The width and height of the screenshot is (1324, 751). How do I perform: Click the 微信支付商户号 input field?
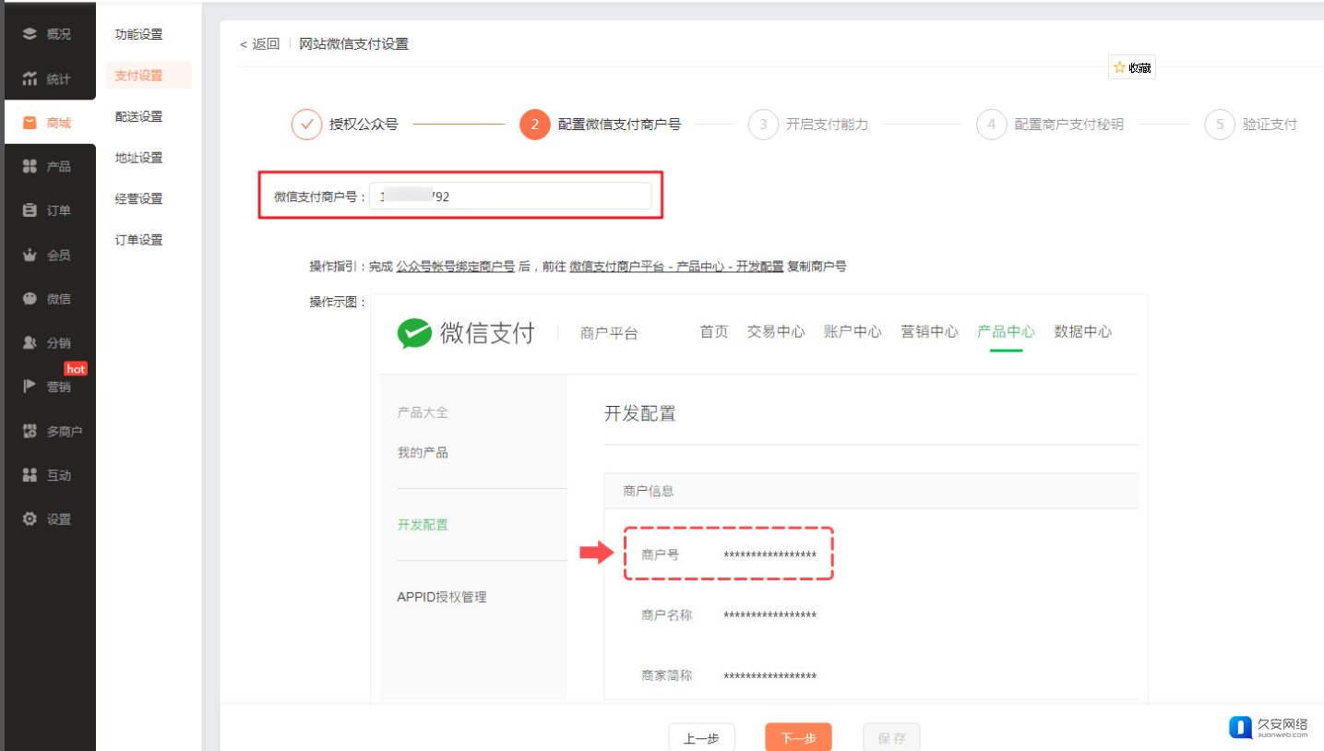[510, 197]
